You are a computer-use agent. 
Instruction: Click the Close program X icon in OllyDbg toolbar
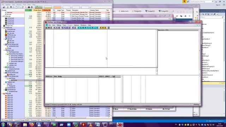[x=51, y=28]
